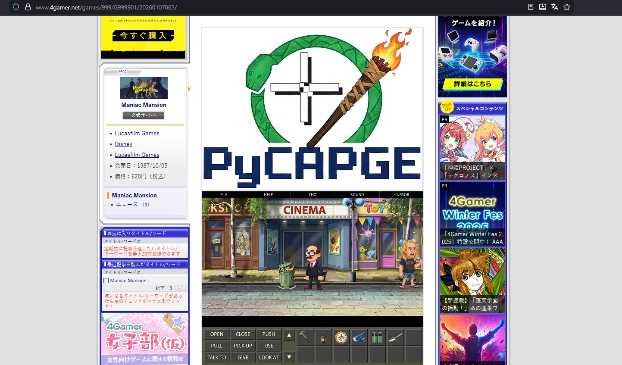Open the TEXT menu to change text settings
This screenshot has width=622, height=365.
pyautogui.click(x=313, y=194)
